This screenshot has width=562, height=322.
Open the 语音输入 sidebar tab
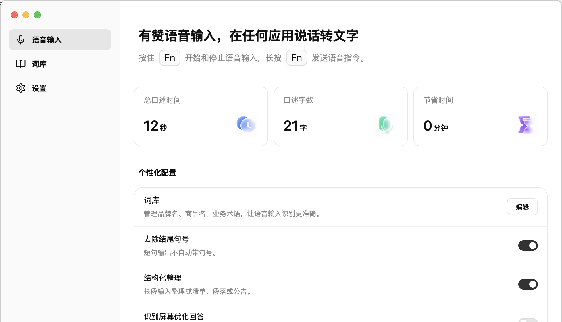60,40
